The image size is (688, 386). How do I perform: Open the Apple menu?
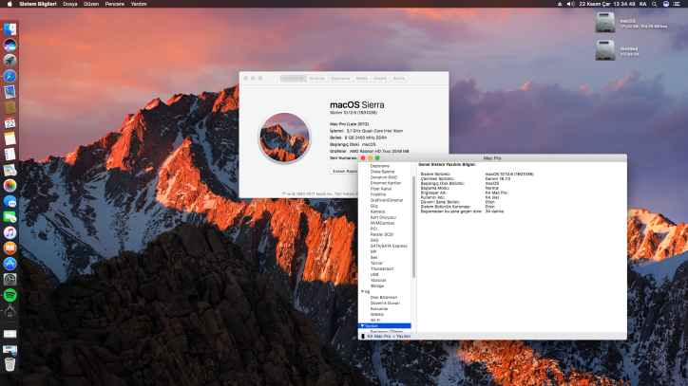[8, 4]
